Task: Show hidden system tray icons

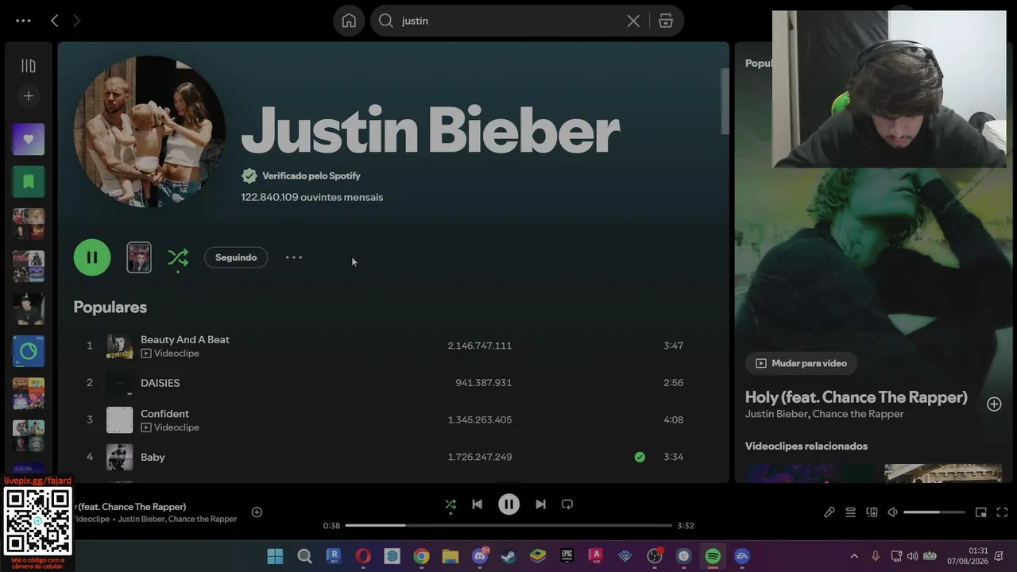Action: 854,556
